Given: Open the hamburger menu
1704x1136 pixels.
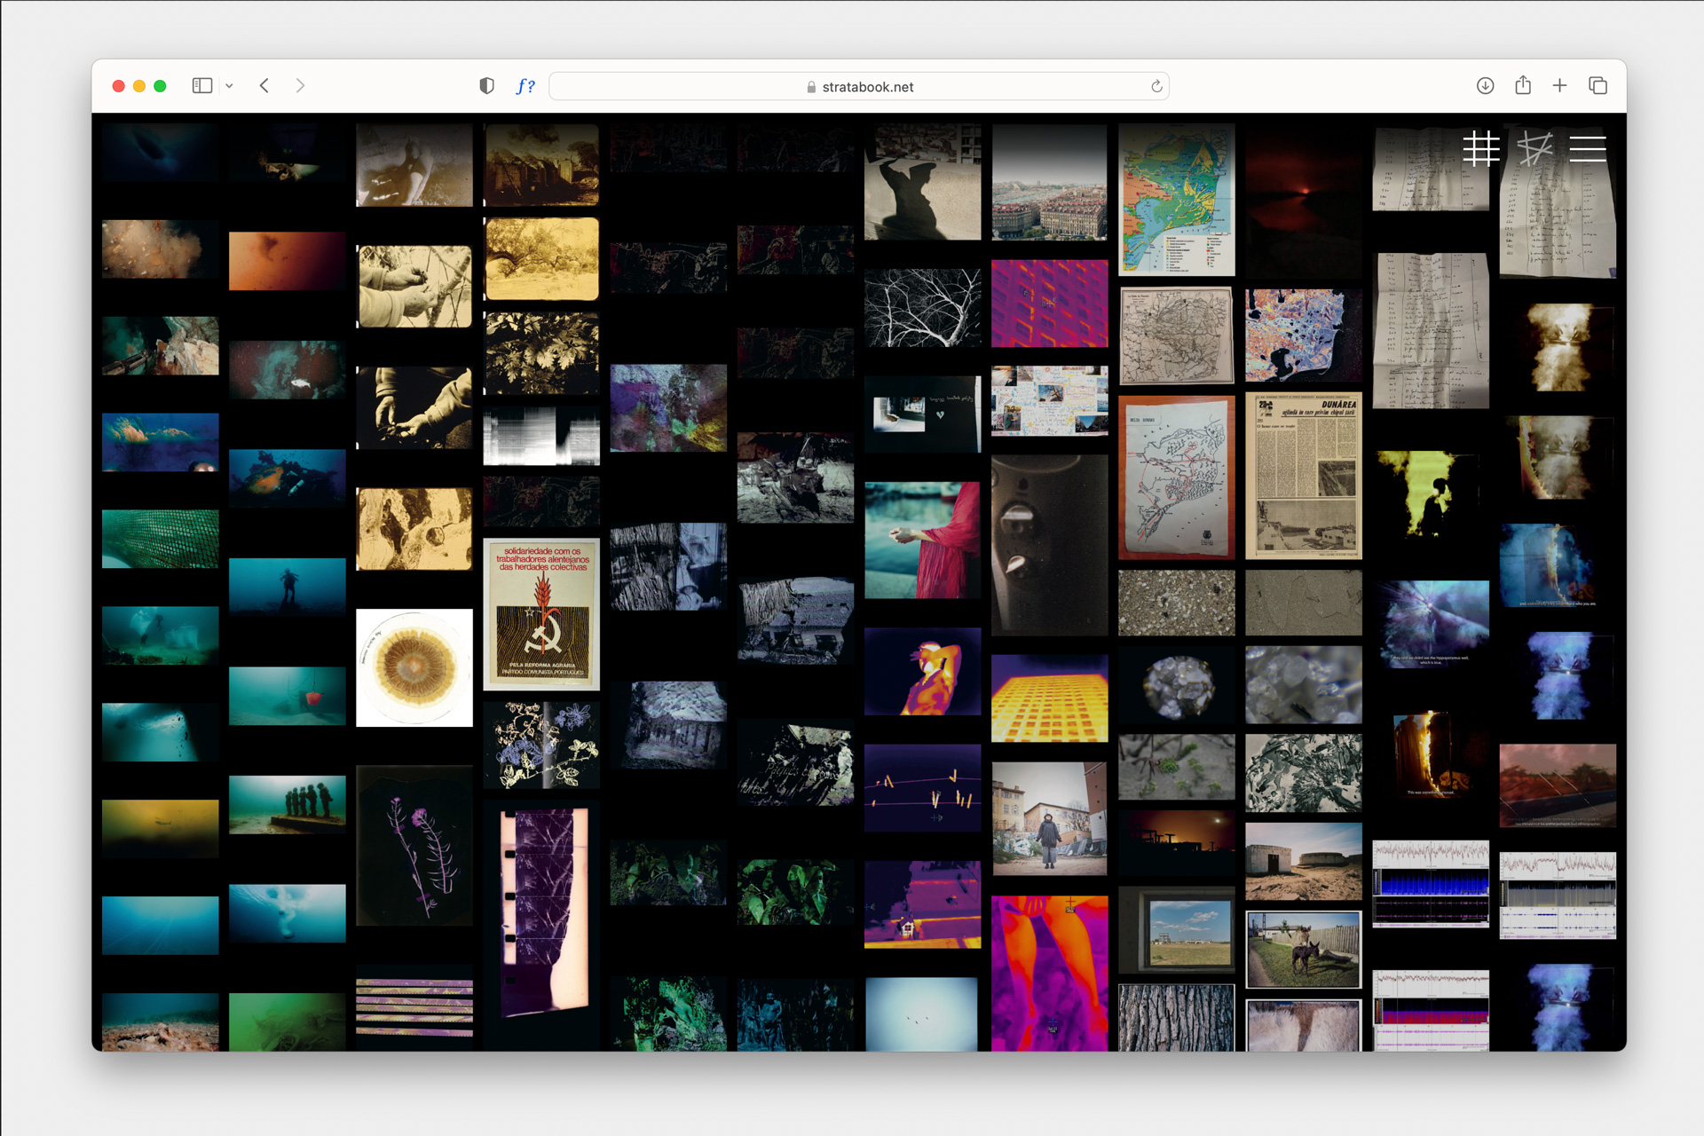Looking at the screenshot, I should point(1587,148).
